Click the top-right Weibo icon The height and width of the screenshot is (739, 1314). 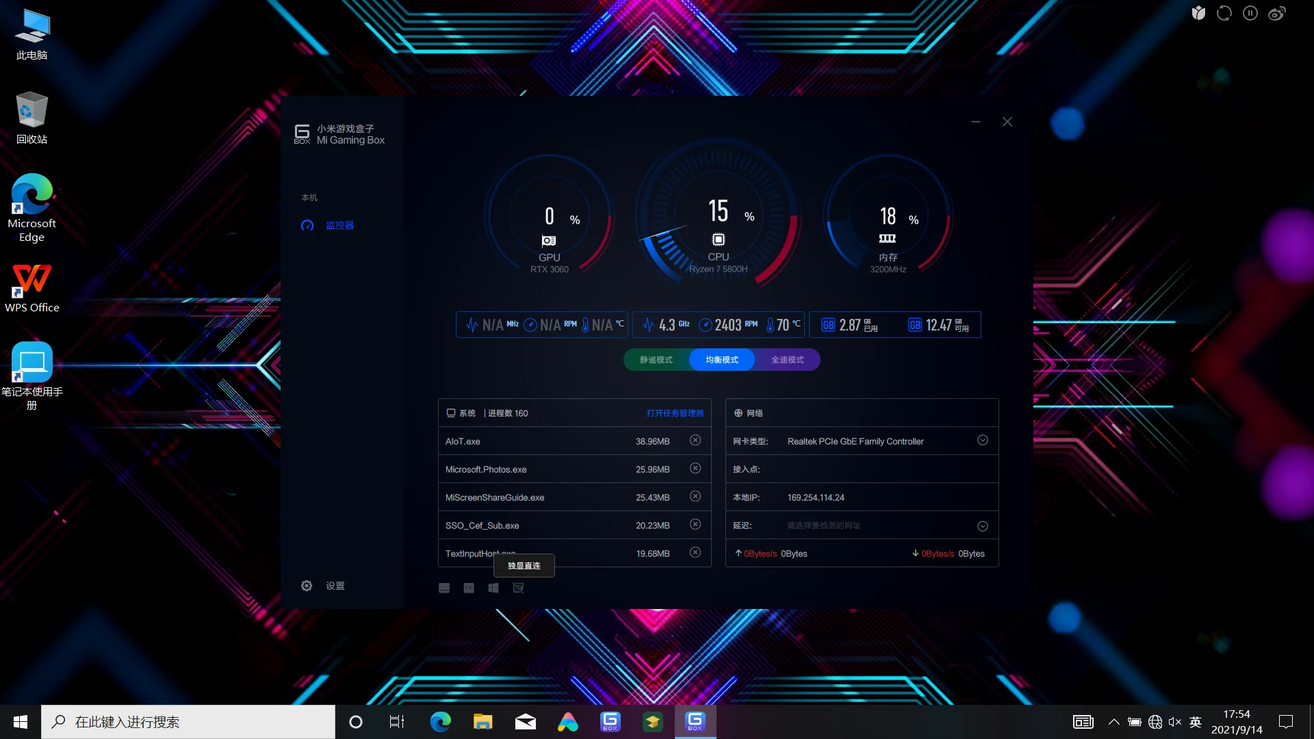1277,13
